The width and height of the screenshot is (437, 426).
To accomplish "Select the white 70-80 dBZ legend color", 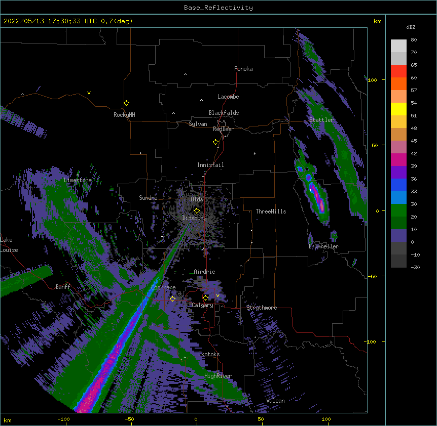I will [398, 46].
